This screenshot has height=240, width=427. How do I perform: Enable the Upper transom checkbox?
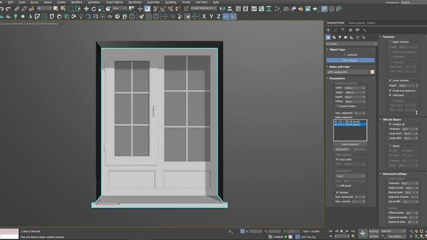tap(390, 42)
